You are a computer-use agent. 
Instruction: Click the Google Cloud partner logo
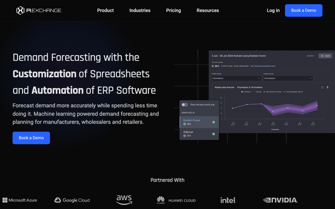(72, 200)
